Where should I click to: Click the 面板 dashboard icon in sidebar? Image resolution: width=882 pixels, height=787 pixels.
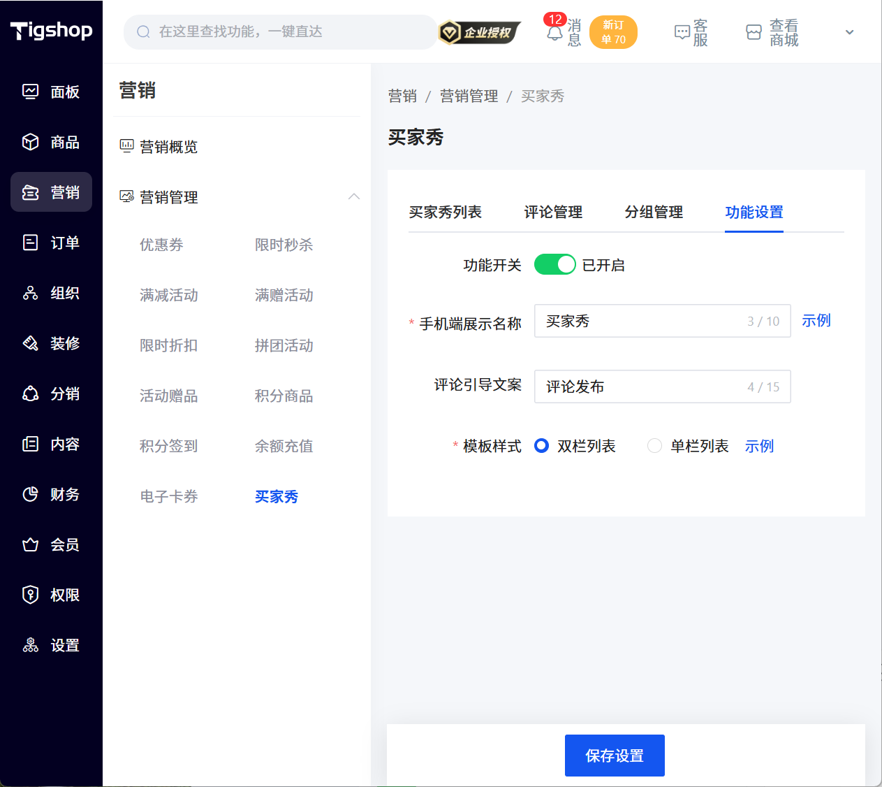(x=30, y=92)
